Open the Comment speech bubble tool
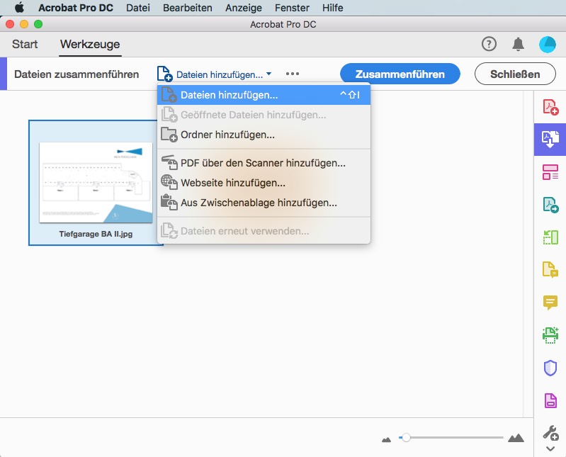This screenshot has height=457, width=566. pos(550,303)
